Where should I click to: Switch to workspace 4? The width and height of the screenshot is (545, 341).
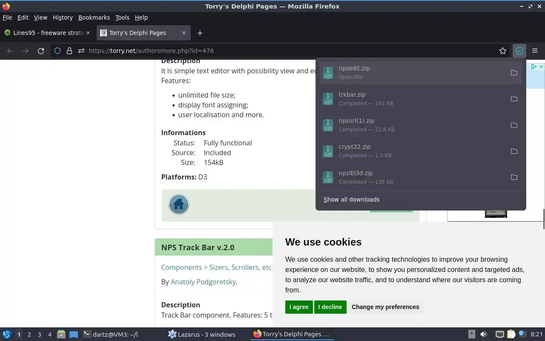(x=49, y=335)
